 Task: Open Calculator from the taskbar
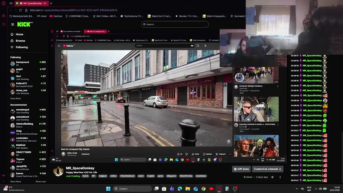227,189
